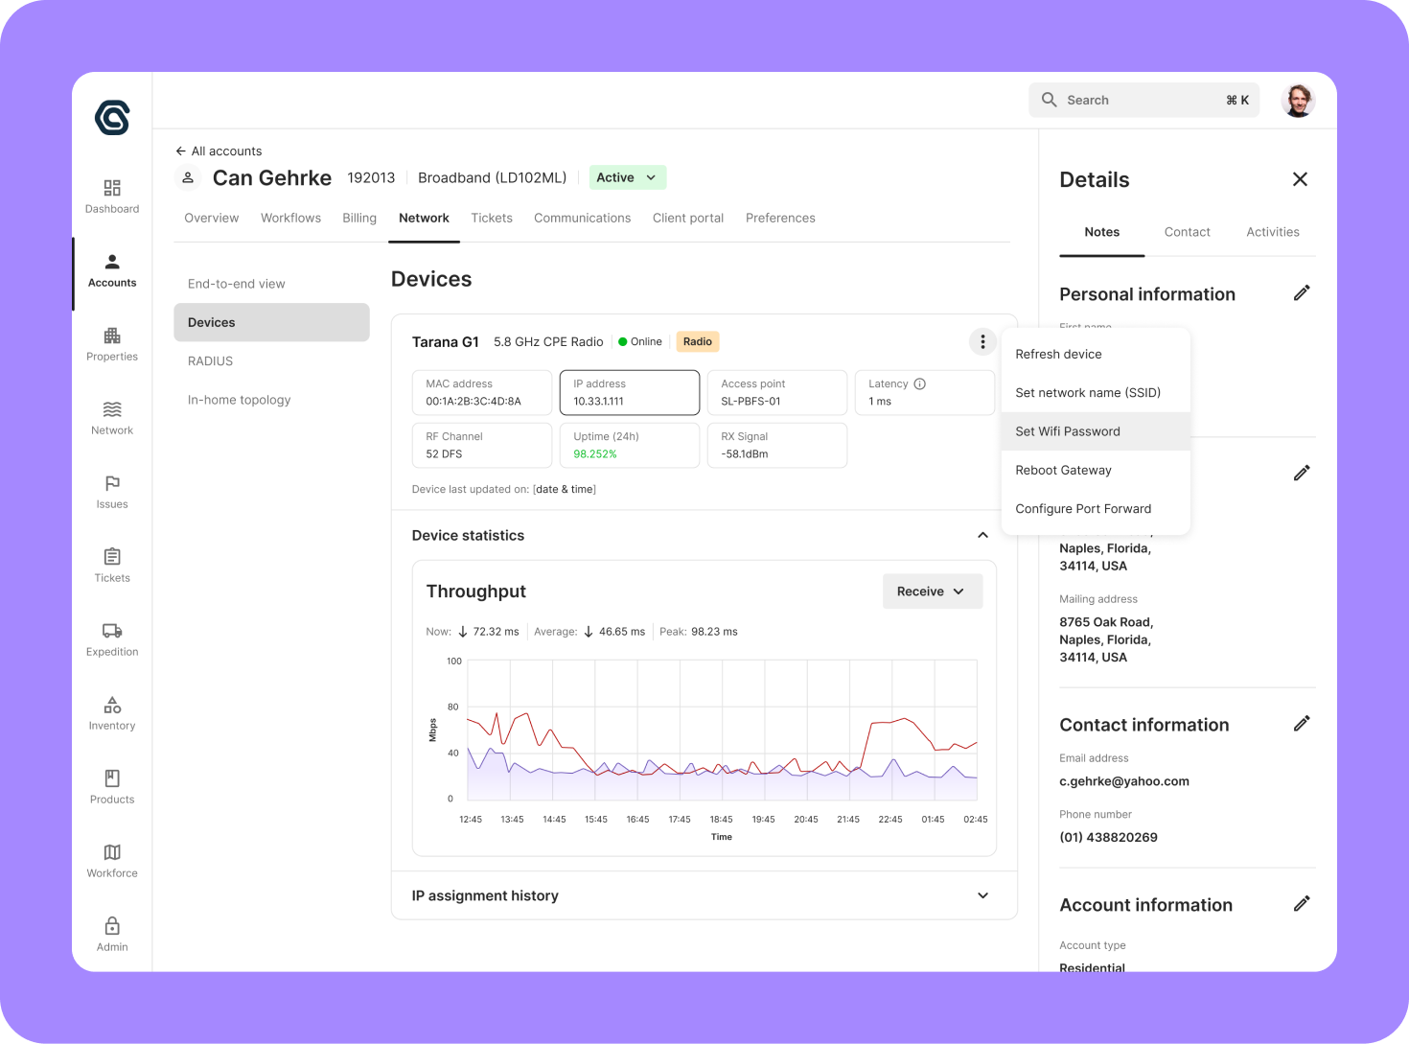Click account number 192013
Screen dimensions: 1409x1044
pos(371,177)
